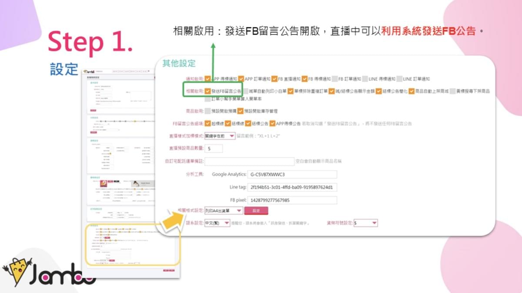The width and height of the screenshot is (522, 293).
Task: Enable the LINE 得標通知 checkbox
Action: tap(365, 79)
